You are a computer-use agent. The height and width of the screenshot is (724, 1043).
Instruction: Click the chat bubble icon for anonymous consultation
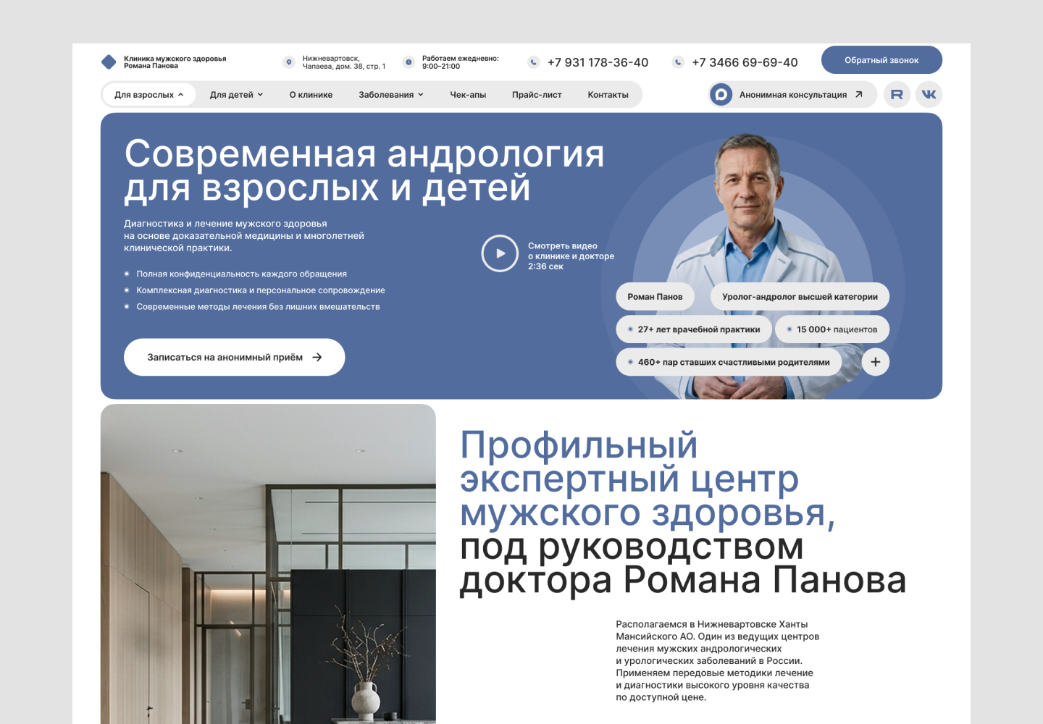pyautogui.click(x=721, y=95)
